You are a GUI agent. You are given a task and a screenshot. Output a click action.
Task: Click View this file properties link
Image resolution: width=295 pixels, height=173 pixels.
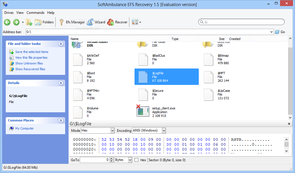(x=31, y=58)
